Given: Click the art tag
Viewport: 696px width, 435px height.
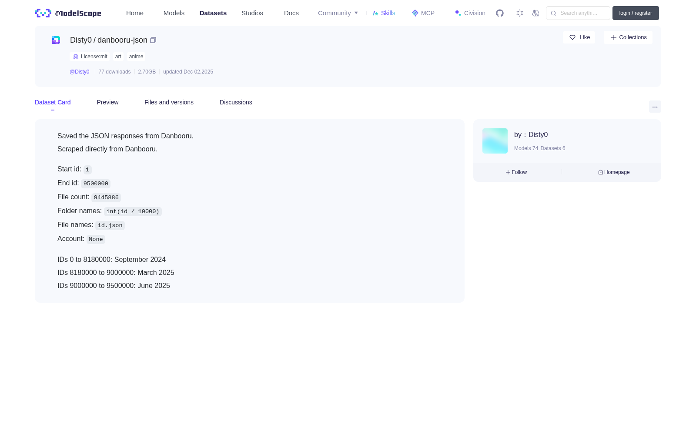Looking at the screenshot, I should 118,57.
